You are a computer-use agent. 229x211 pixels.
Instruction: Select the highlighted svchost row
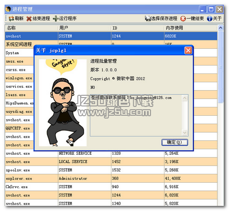point(111,36)
